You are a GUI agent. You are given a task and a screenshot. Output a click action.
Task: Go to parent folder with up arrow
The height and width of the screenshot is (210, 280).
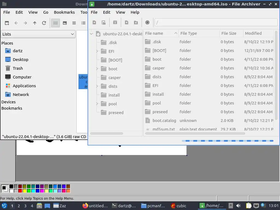click(35, 23)
